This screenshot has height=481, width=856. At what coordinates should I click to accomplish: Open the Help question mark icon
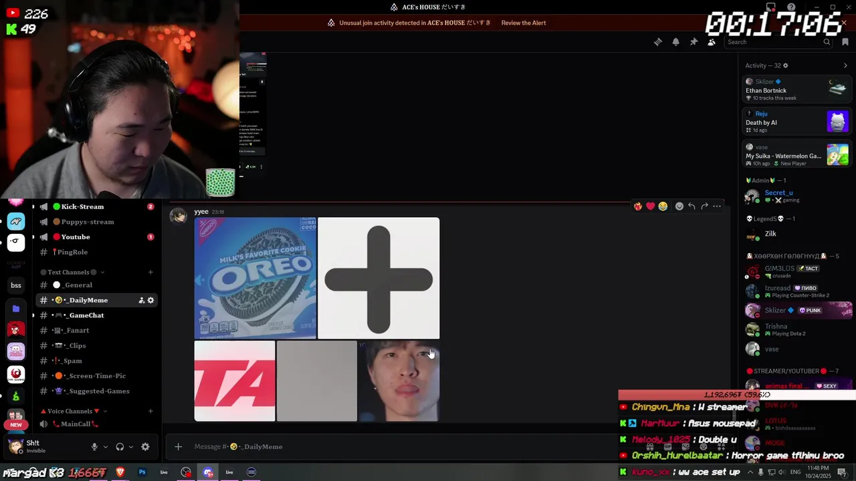click(791, 7)
